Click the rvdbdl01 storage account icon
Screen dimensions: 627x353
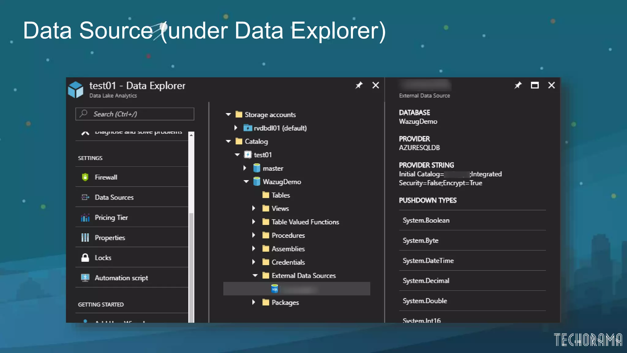click(247, 128)
